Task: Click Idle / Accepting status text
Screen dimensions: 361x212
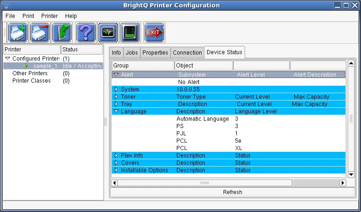Action: [x=82, y=66]
